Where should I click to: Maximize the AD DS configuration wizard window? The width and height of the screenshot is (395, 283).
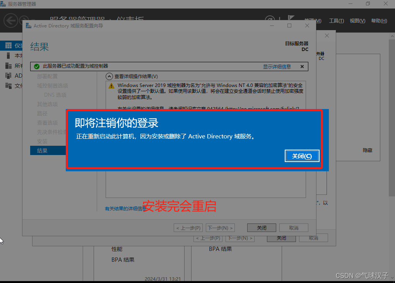pos(289,26)
